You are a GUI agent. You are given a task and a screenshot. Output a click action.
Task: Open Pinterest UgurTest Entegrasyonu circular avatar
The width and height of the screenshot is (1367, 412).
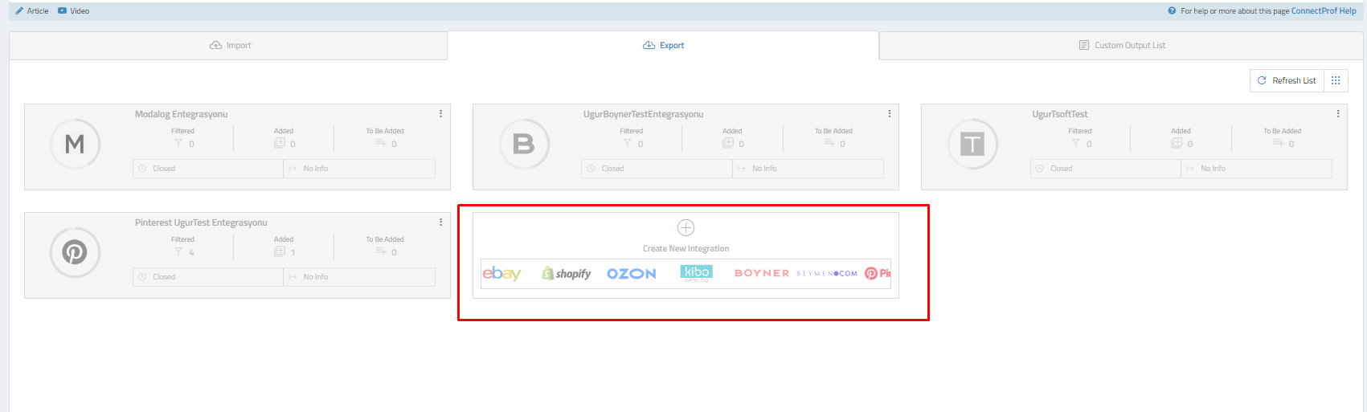pos(75,252)
